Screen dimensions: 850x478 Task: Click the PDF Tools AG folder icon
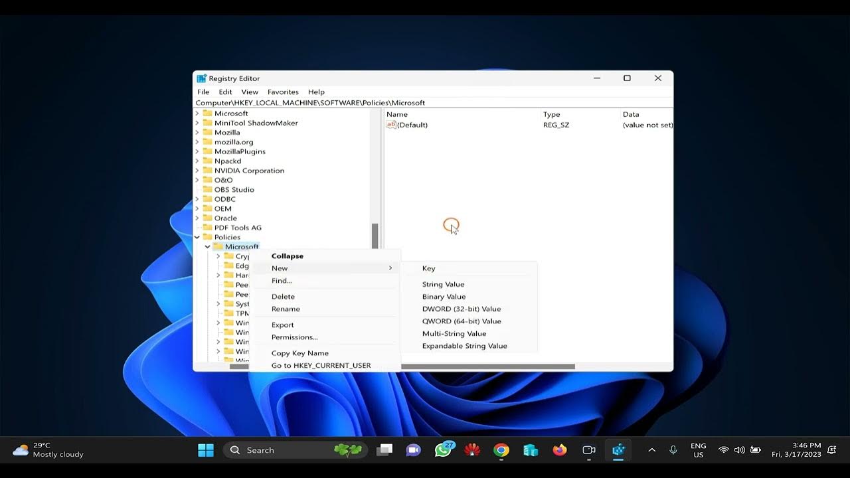click(x=208, y=228)
